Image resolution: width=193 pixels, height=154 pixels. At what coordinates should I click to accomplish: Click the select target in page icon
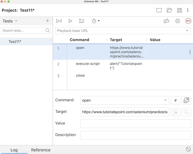pos(176,112)
